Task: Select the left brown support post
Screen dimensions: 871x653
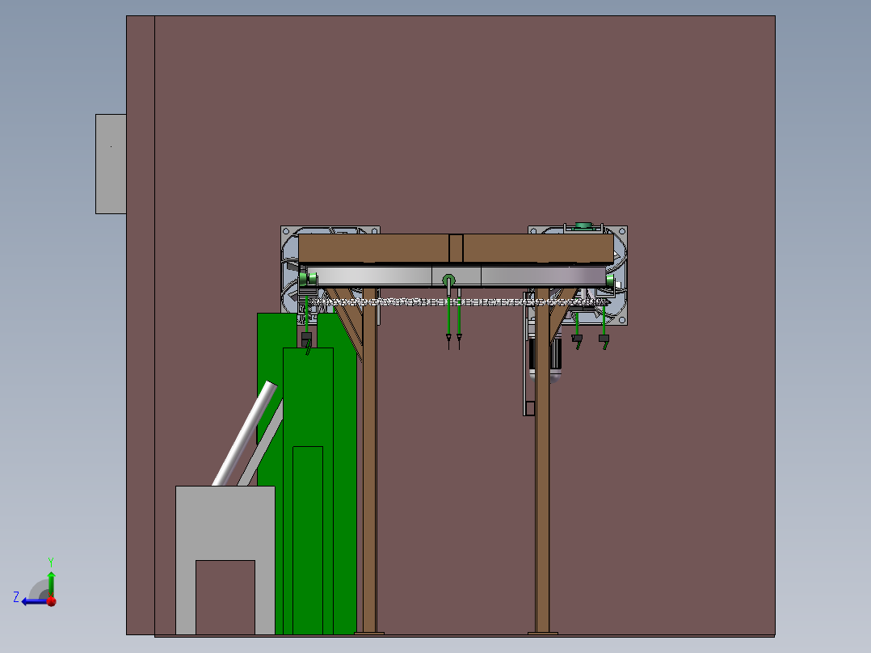Action: [369, 461]
